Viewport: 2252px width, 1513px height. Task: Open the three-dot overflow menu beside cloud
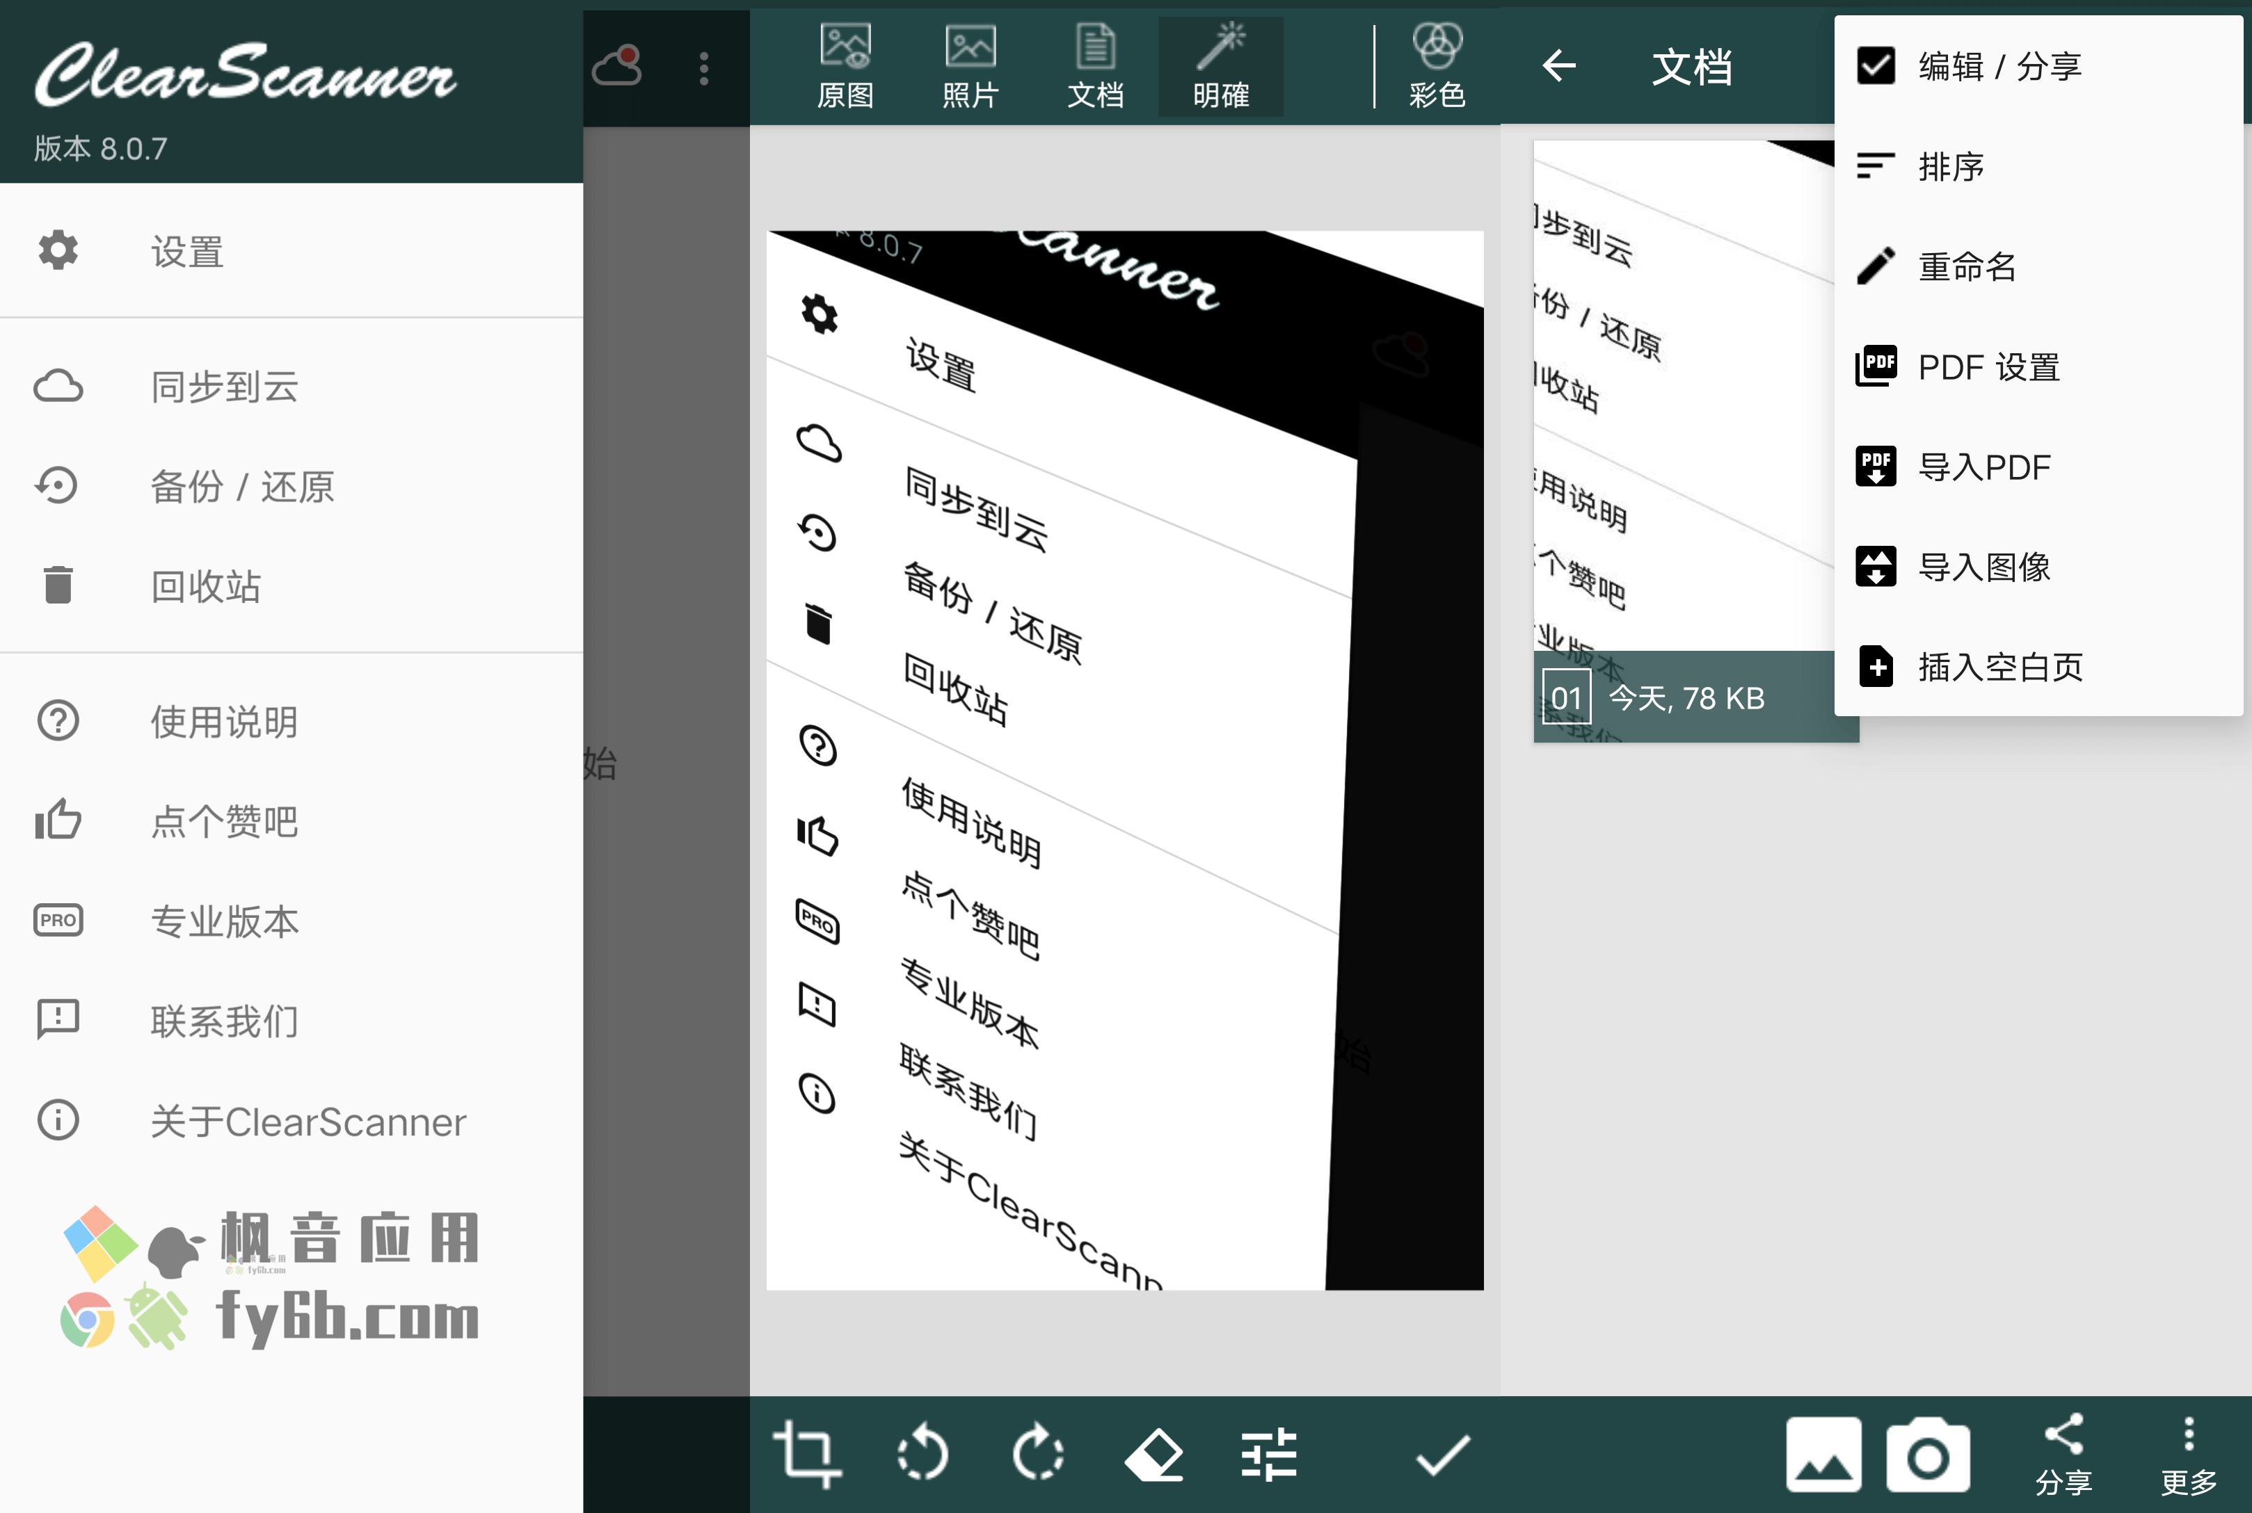[x=703, y=69]
